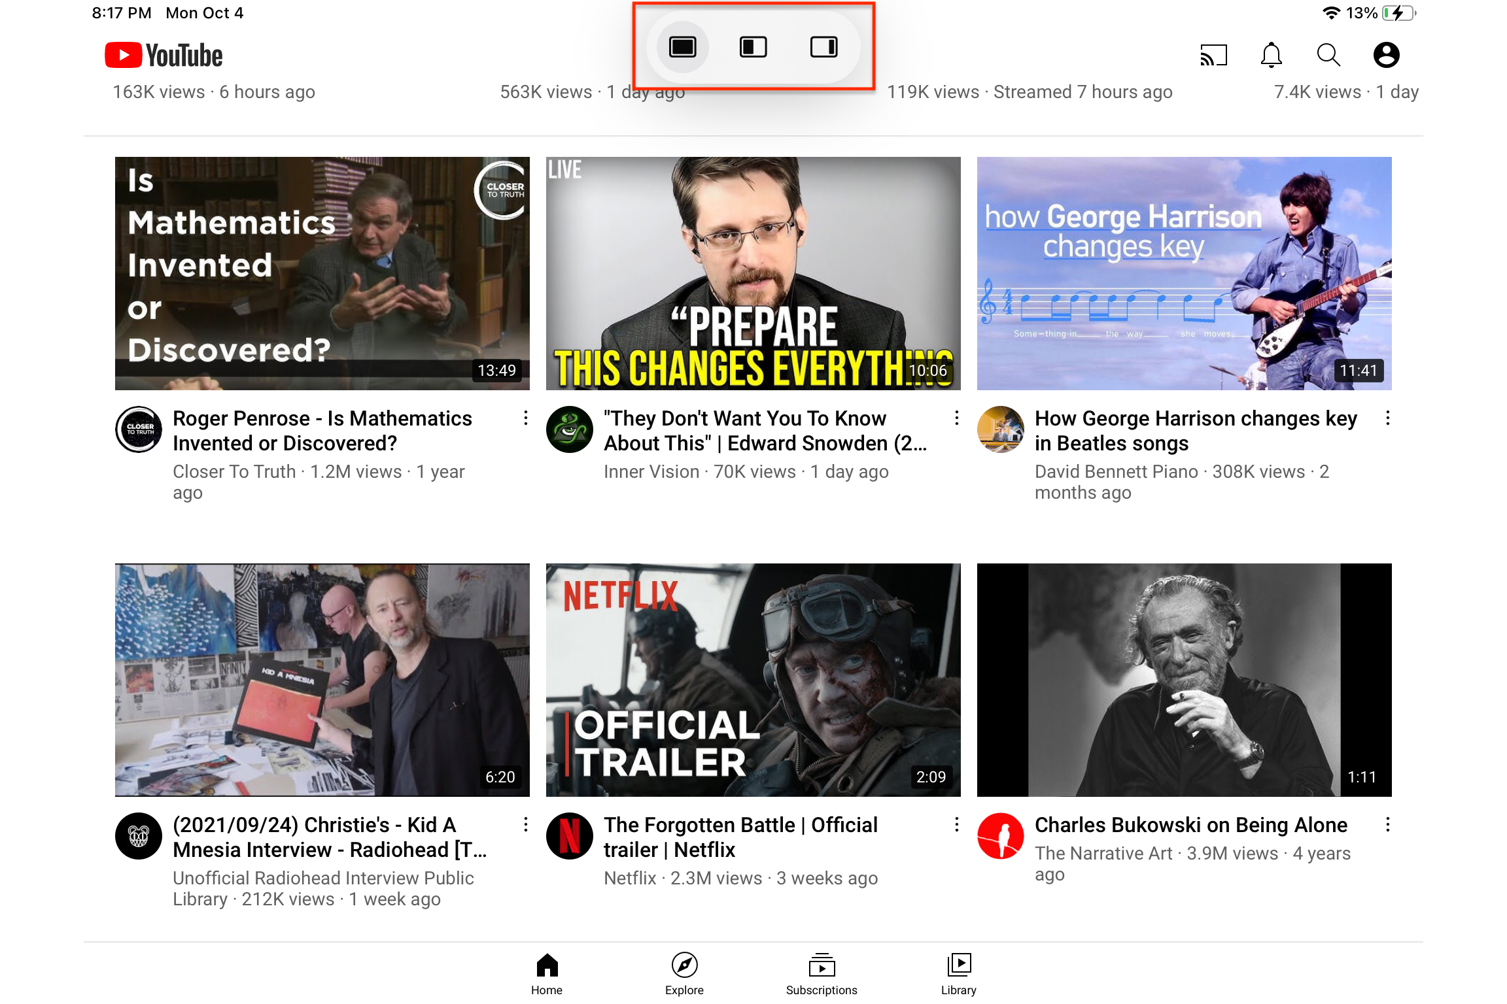Image resolution: width=1507 pixels, height=1004 pixels.
Task: Open more options for Forgotten Battle trailer
Action: tap(957, 825)
